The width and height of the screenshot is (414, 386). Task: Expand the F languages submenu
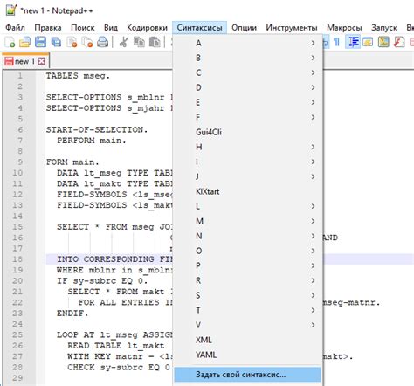tap(247, 117)
